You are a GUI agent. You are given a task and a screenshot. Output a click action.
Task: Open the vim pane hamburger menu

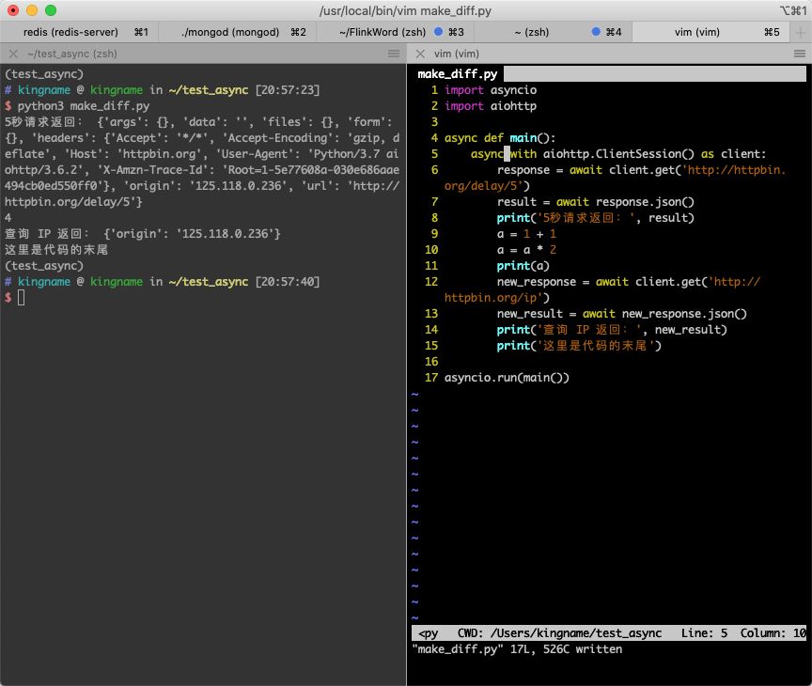[800, 54]
